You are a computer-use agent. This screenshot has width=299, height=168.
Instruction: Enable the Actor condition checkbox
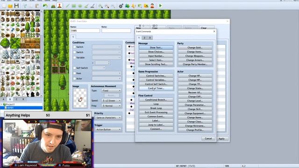(75, 78)
